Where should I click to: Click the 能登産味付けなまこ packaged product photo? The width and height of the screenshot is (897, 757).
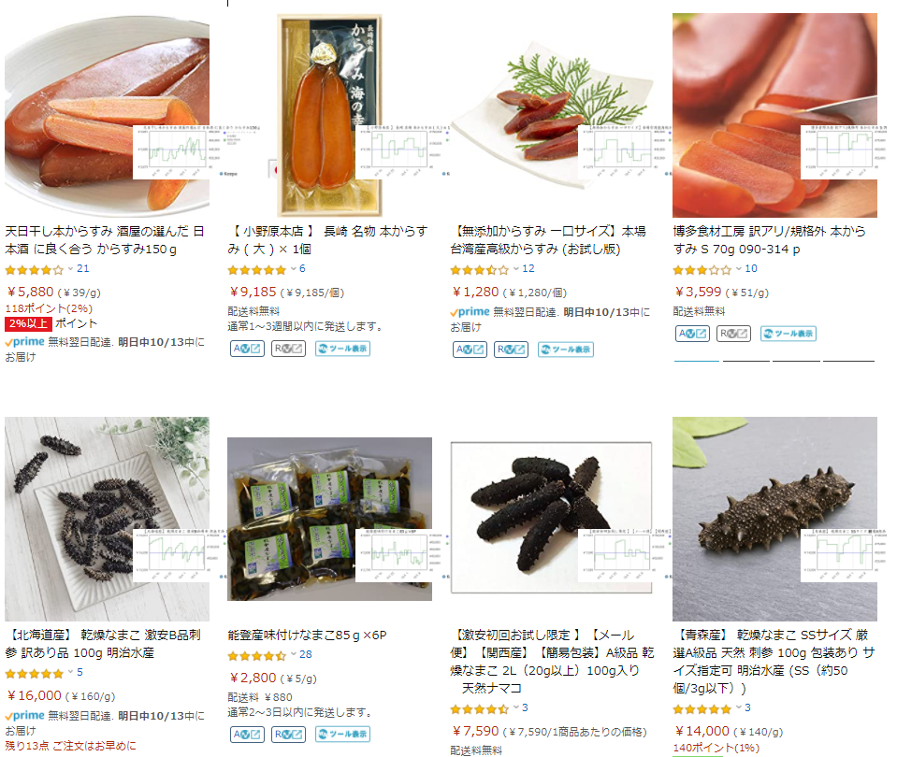pos(329,519)
